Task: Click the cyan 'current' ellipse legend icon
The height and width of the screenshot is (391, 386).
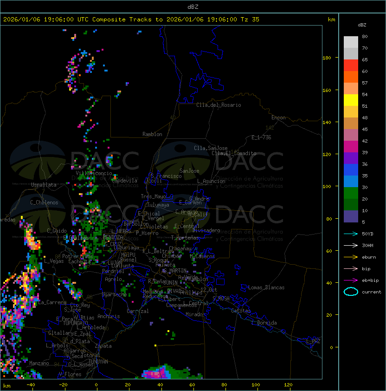Action: [x=351, y=292]
